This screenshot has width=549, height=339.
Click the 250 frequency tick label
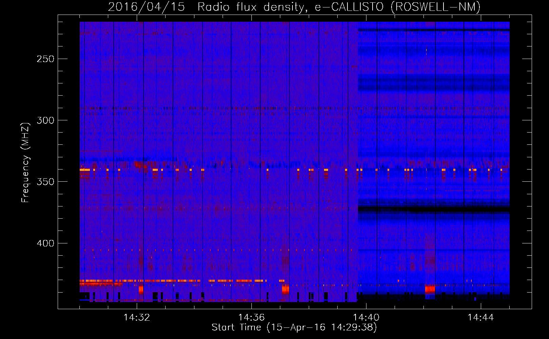pos(45,59)
